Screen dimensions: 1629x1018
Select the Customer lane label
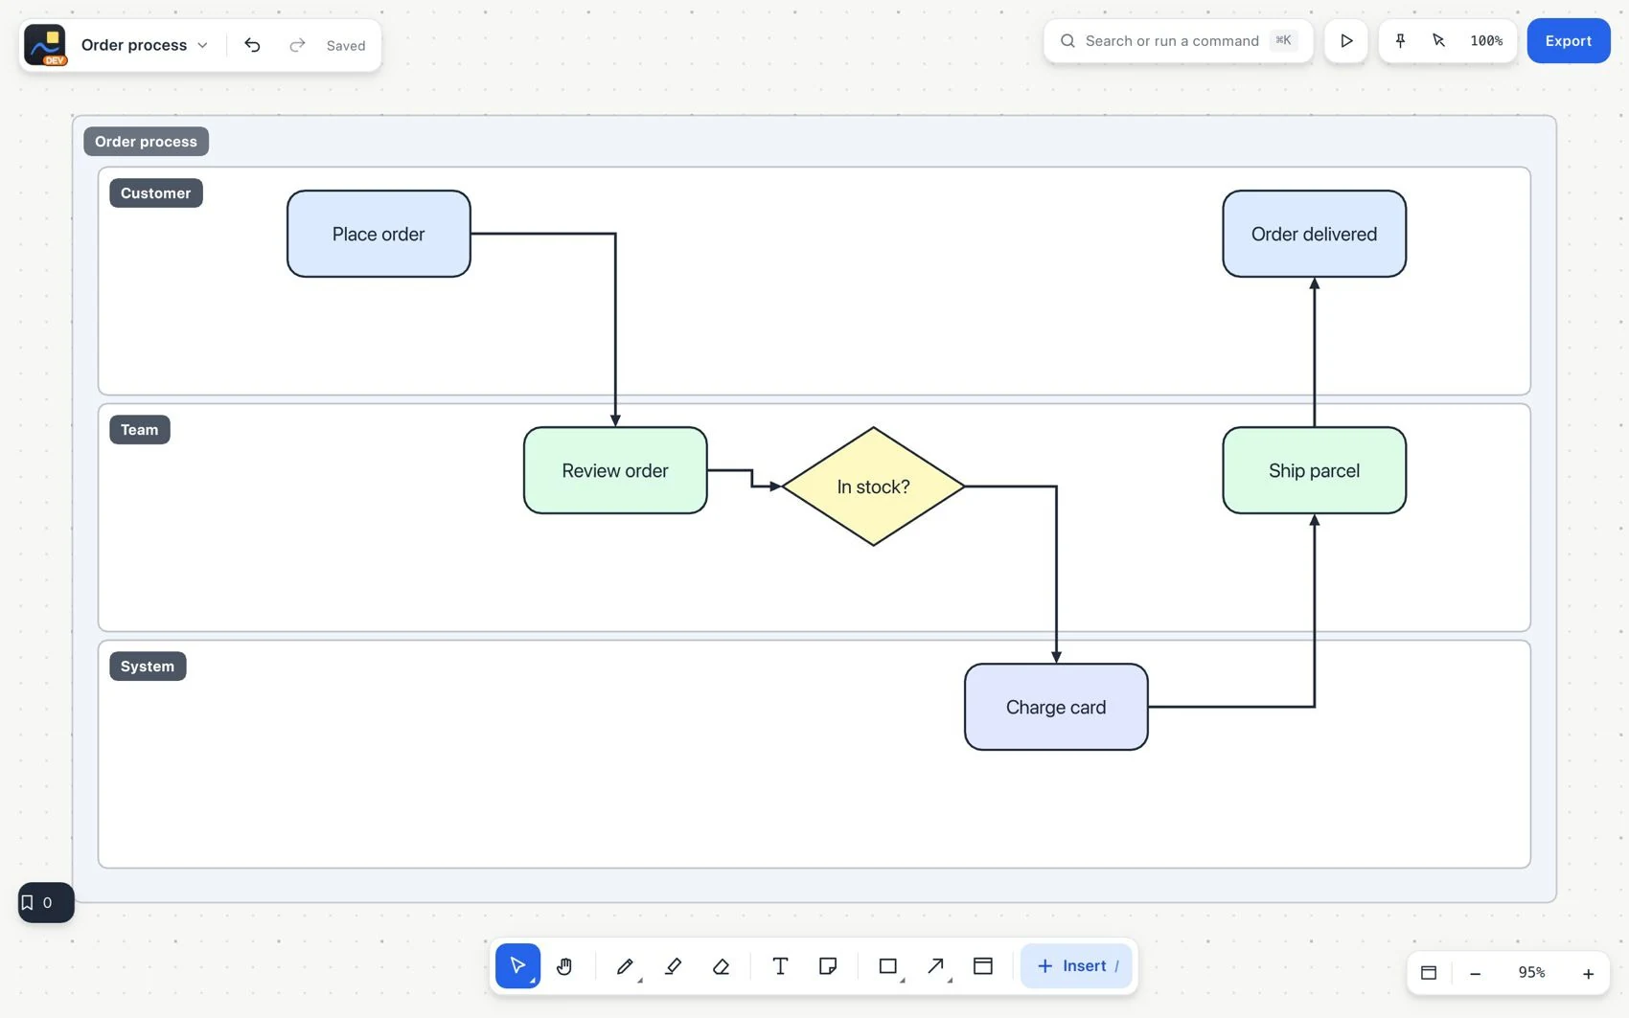click(x=155, y=193)
